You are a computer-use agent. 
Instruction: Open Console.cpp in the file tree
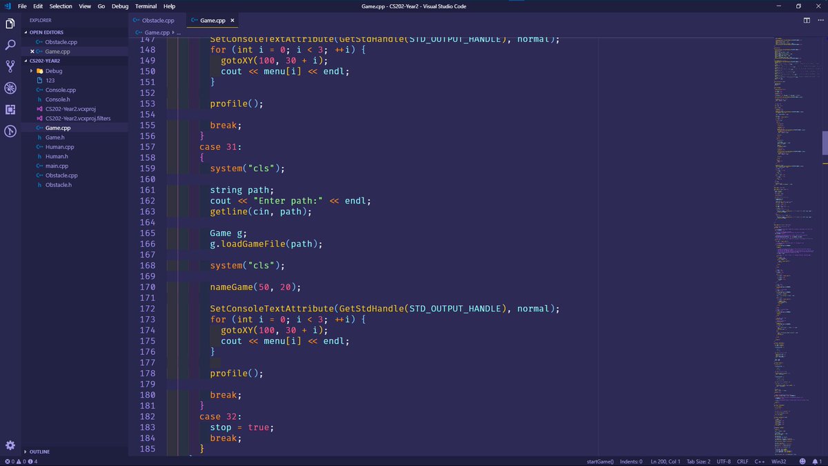click(x=61, y=90)
